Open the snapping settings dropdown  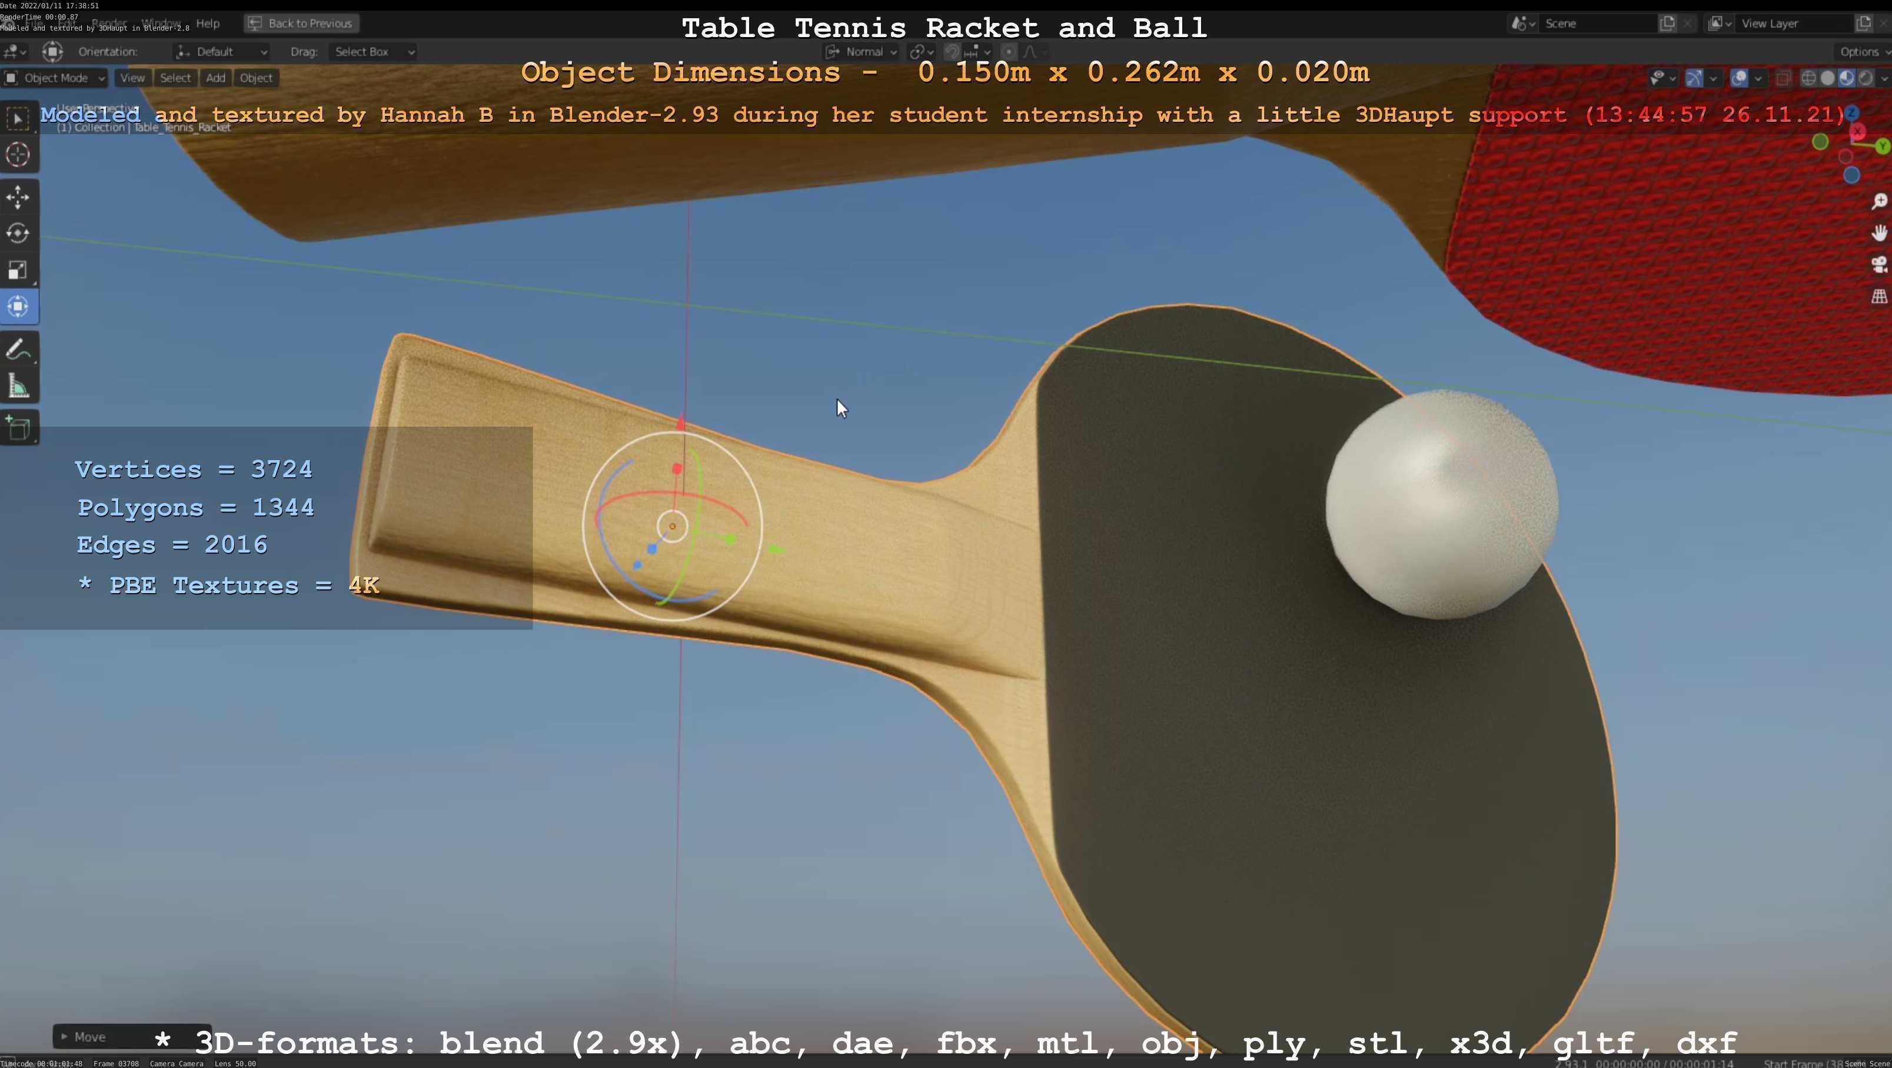pos(977,51)
